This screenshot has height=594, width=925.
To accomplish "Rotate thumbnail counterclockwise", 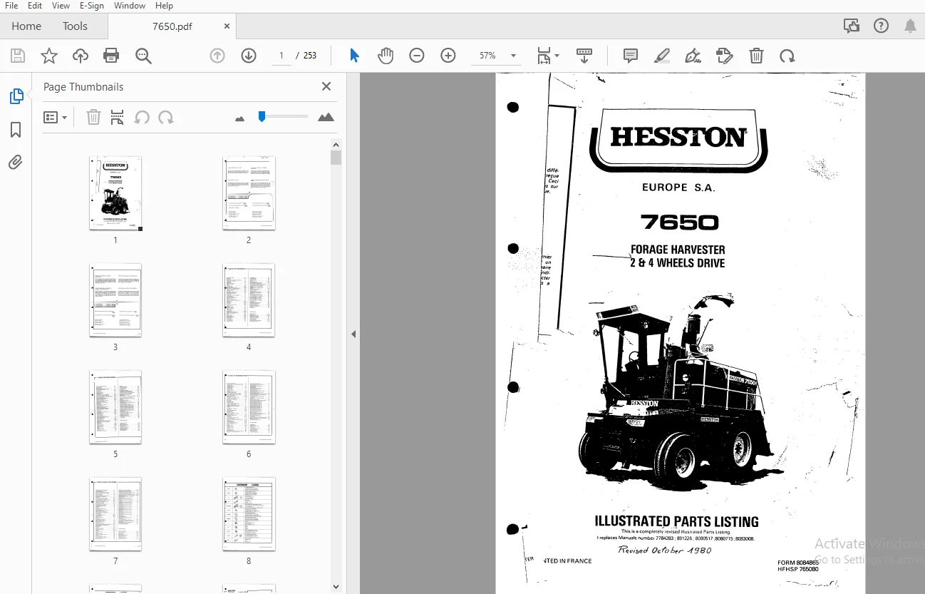I will click(142, 118).
